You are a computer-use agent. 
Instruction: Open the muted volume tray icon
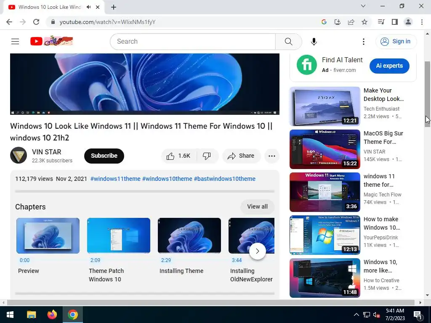(376, 315)
